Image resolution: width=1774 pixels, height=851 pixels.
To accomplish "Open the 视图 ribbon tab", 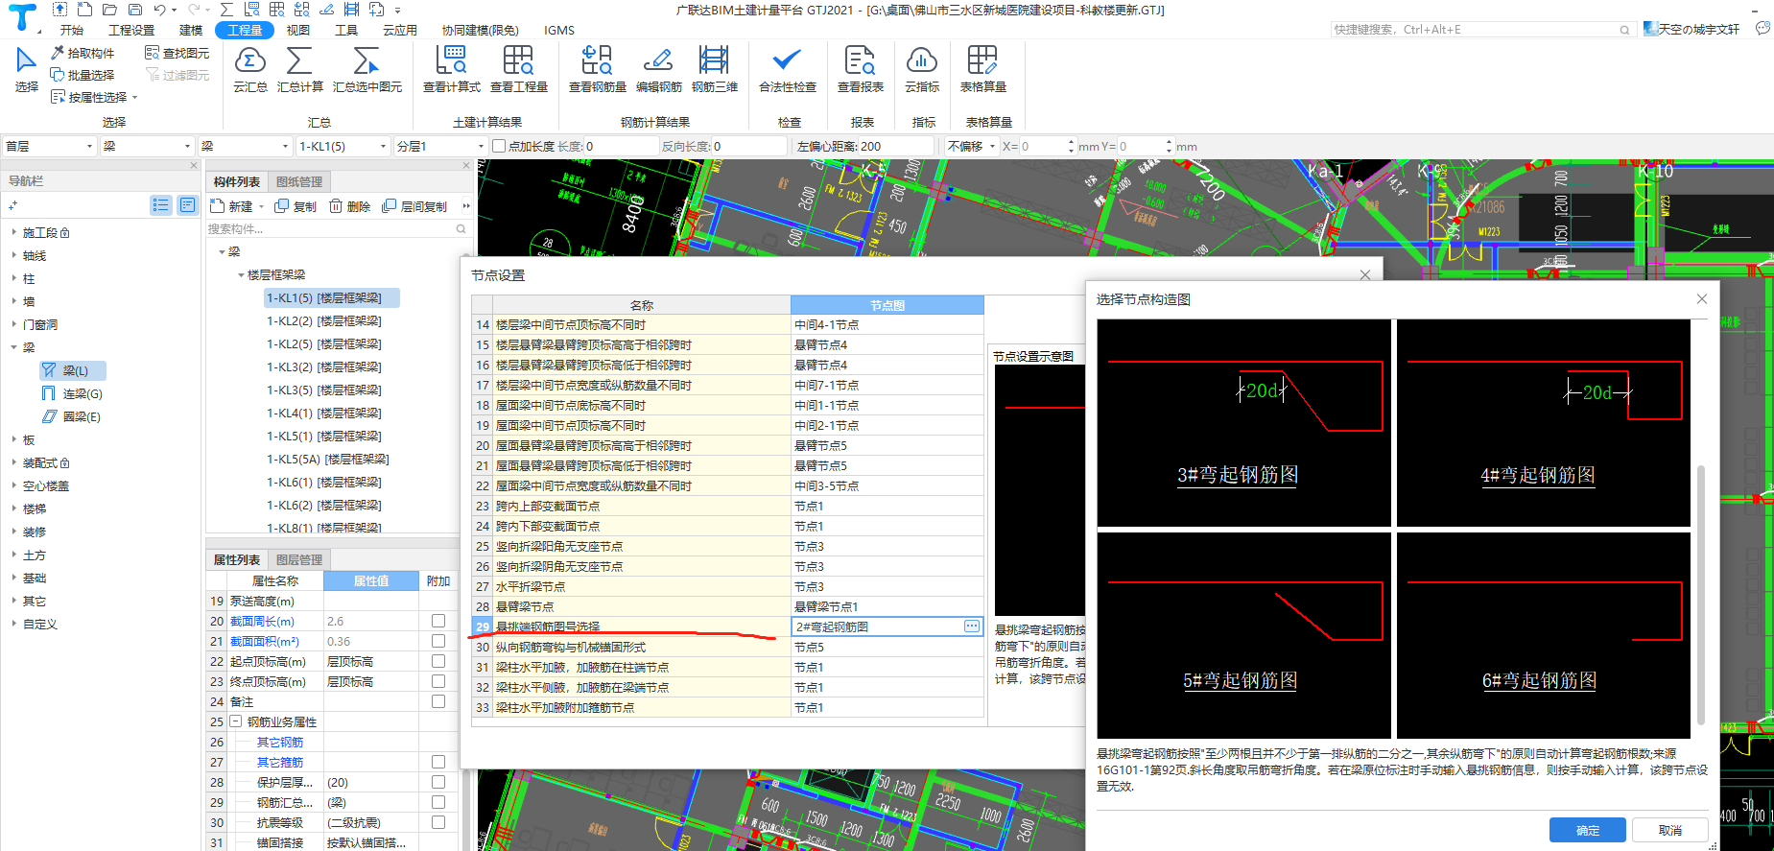I will click(298, 30).
